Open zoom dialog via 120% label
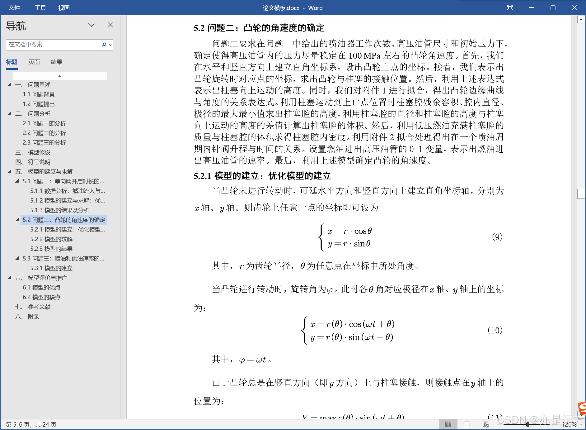The height and width of the screenshot is (430, 586). coord(569,424)
